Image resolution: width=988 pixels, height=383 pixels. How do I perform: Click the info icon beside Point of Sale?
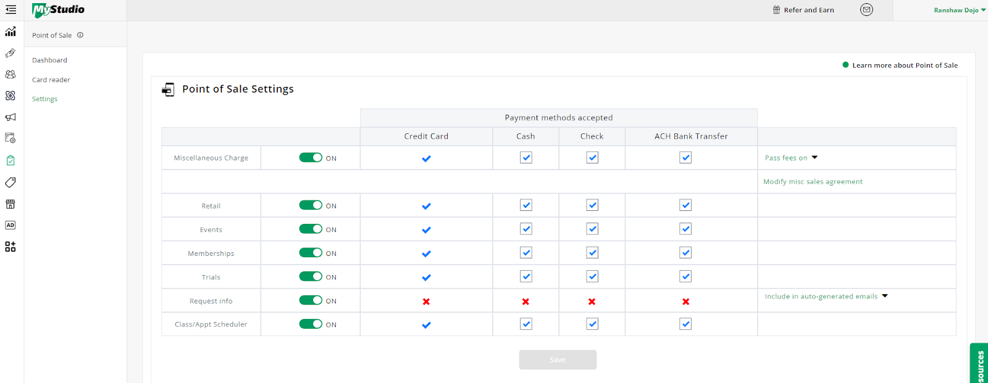(x=80, y=35)
